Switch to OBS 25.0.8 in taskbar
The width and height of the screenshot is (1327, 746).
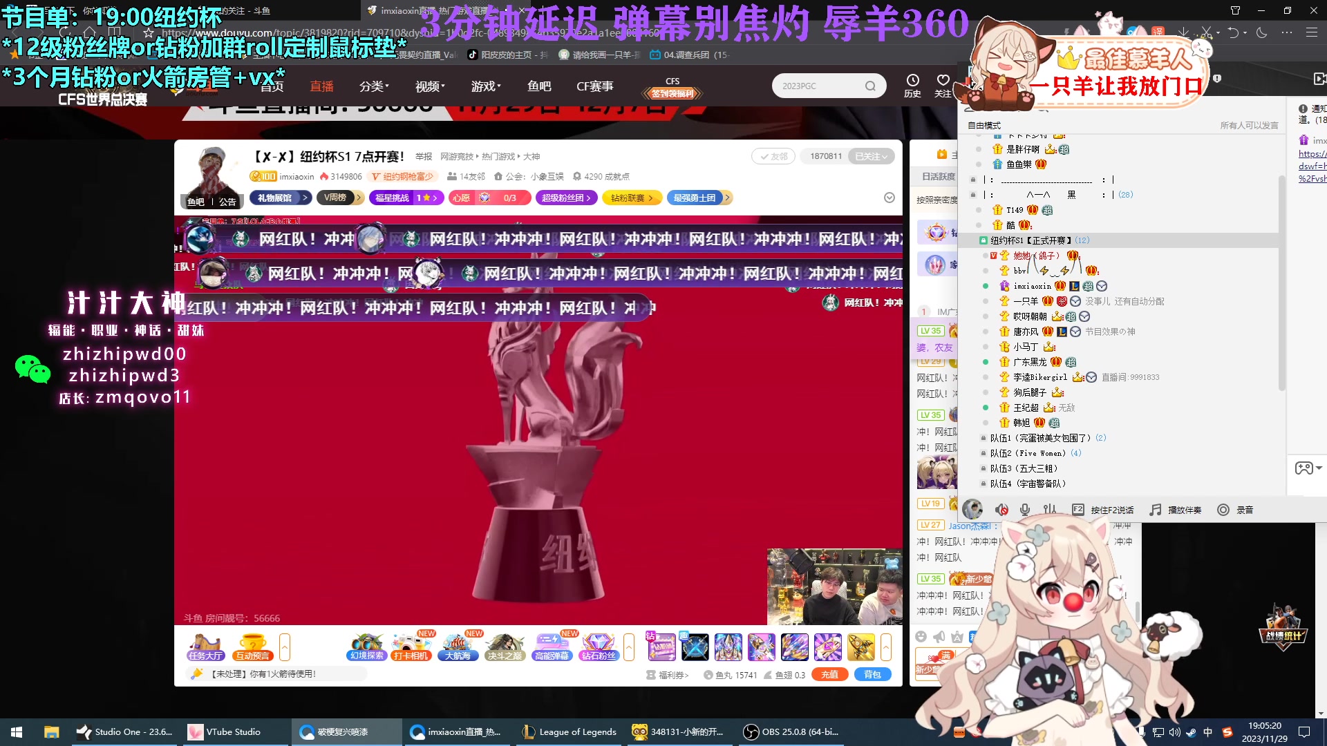click(x=791, y=732)
